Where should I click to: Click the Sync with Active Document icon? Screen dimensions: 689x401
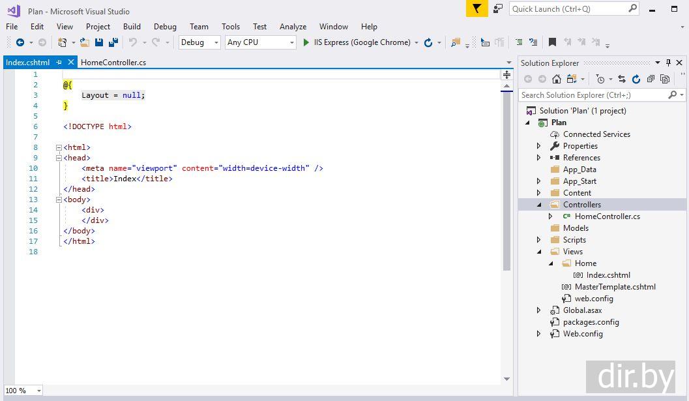pos(621,79)
